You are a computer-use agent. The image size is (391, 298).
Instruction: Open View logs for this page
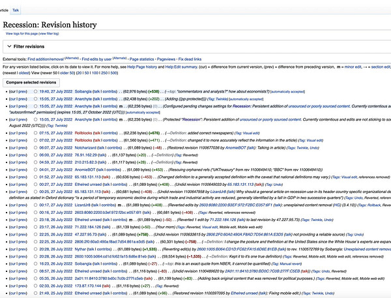(x=22, y=33)
